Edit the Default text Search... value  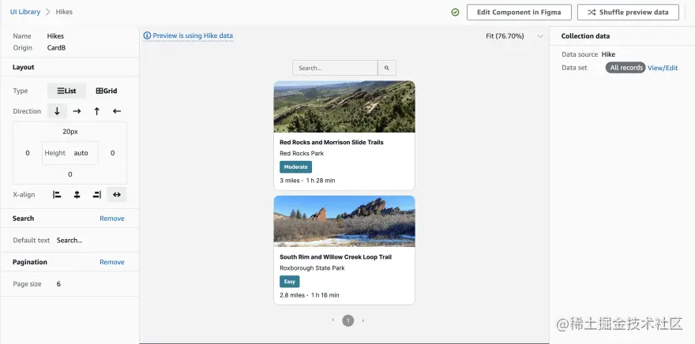pos(69,241)
